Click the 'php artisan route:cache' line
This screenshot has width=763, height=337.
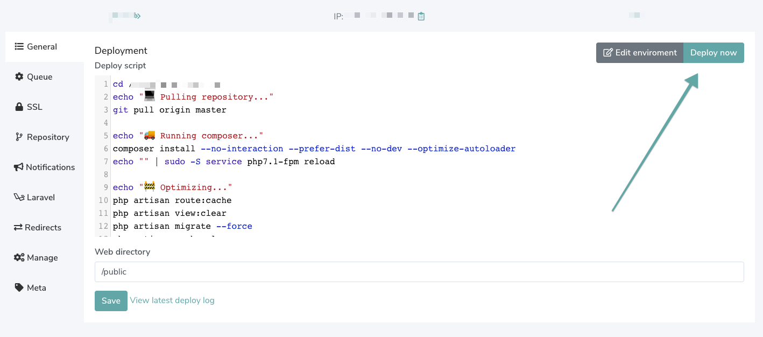(172, 200)
